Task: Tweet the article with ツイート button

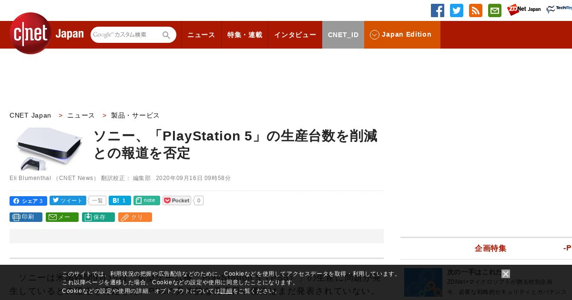Action: [68, 200]
